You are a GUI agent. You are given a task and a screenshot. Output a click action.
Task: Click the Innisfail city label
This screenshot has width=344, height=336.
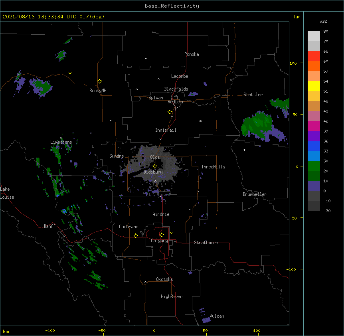(x=166, y=130)
